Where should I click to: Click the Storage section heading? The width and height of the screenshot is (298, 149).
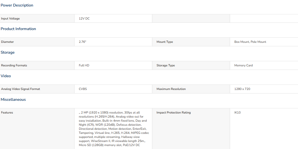pyautogui.click(x=8, y=53)
